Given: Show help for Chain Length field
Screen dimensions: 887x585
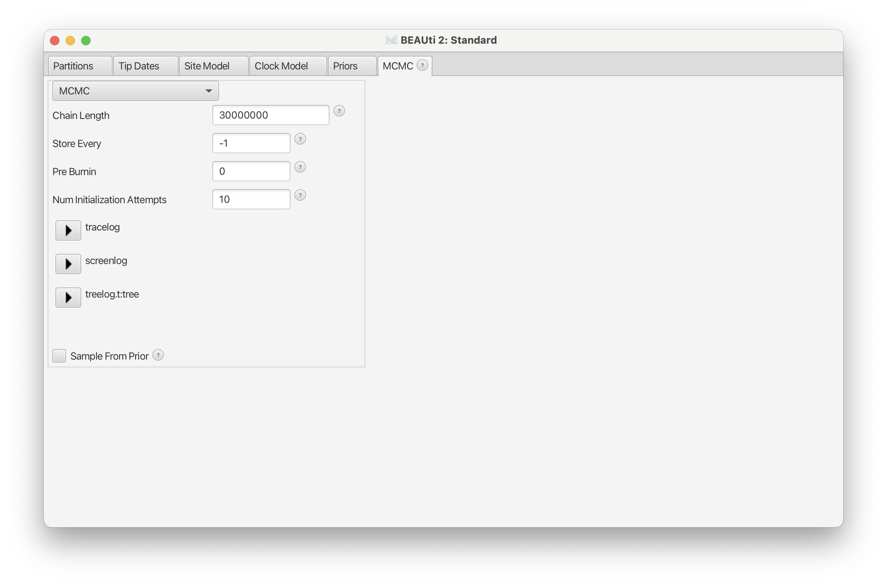Looking at the screenshot, I should pyautogui.click(x=339, y=111).
